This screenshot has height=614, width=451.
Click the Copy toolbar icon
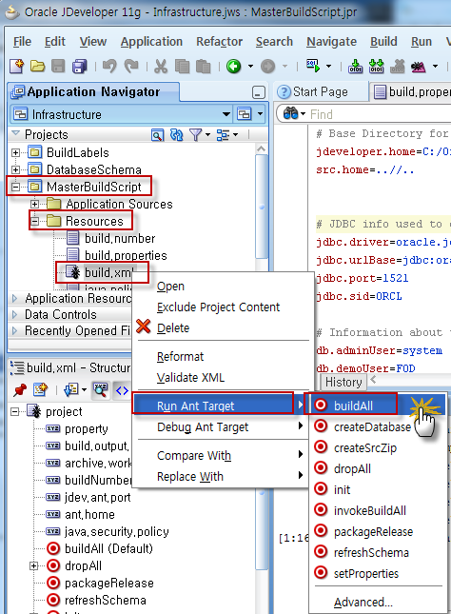[x=182, y=67]
